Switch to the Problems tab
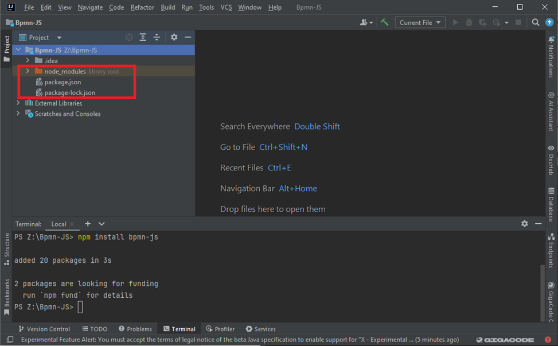Viewport: 558px width, 346px height. click(x=135, y=329)
